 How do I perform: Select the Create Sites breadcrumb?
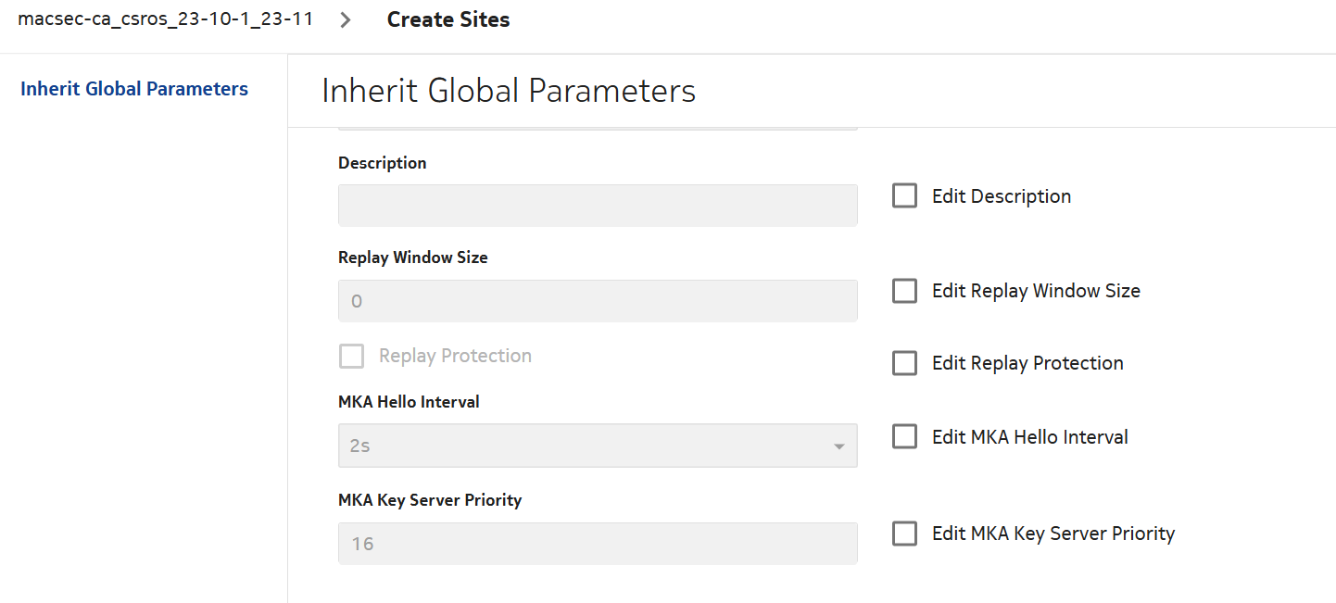tap(448, 19)
